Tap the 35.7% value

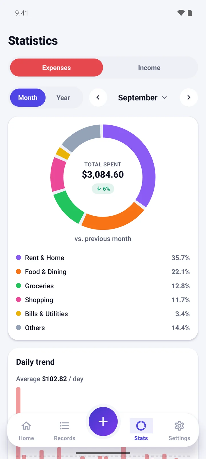click(x=181, y=258)
